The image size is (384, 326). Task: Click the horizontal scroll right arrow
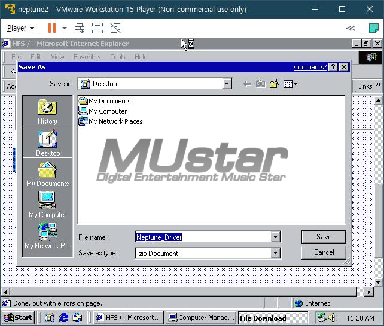(368, 292)
